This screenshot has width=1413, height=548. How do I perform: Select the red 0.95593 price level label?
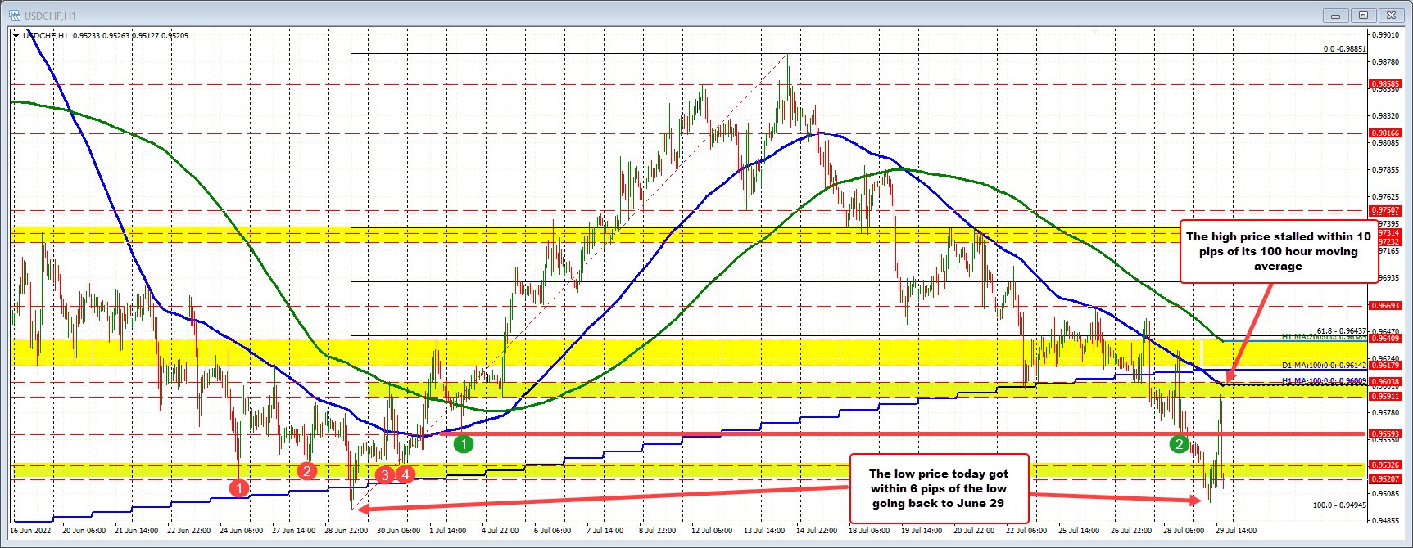tap(1386, 433)
